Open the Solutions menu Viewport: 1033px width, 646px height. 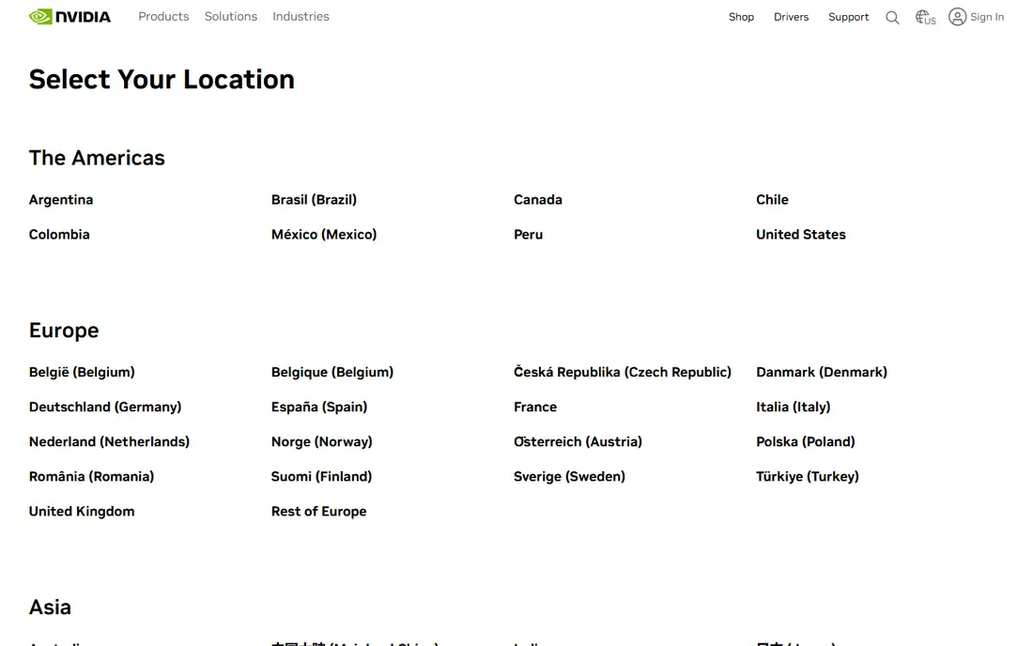[231, 17]
